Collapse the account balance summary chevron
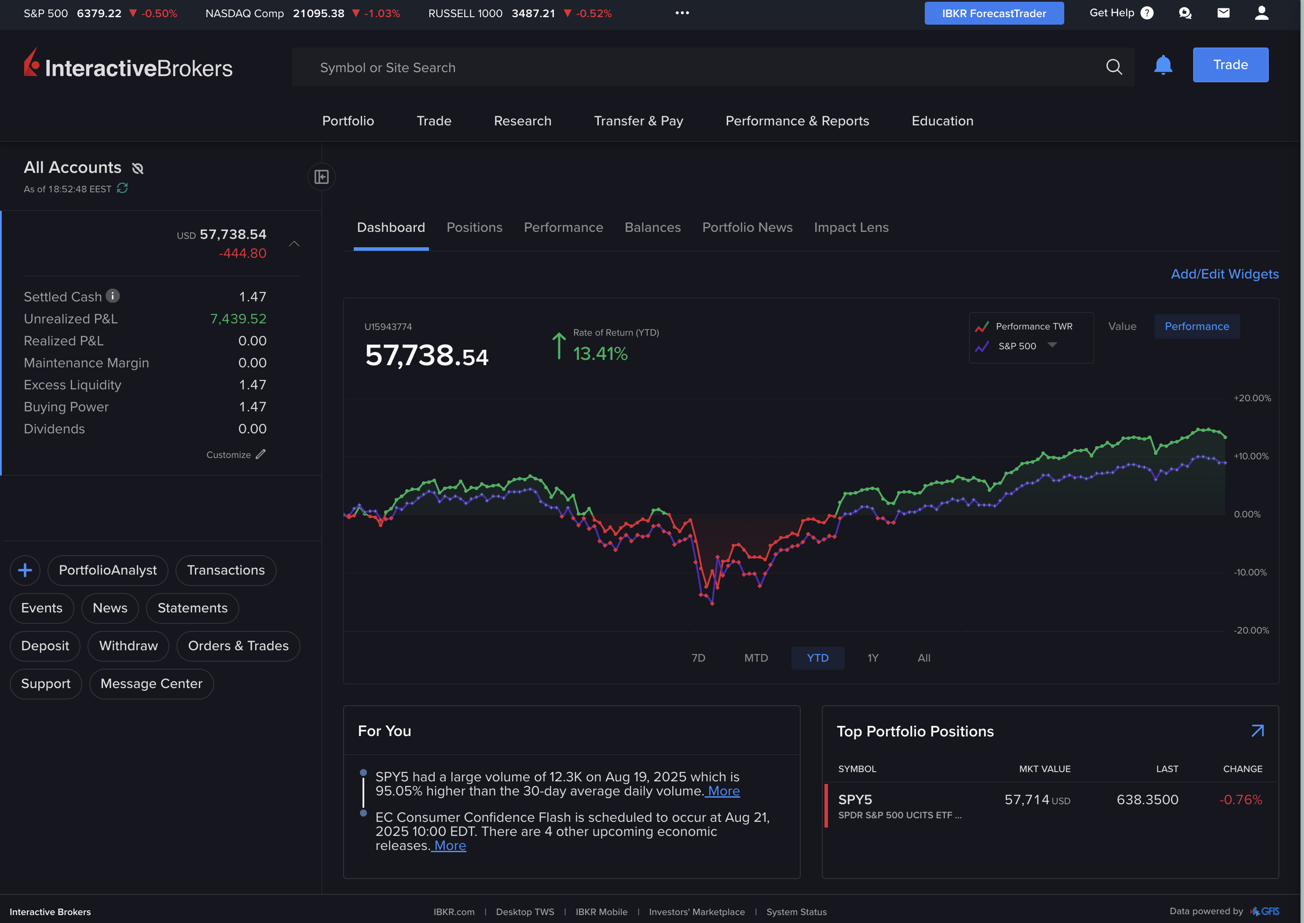This screenshot has width=1304, height=923. tap(294, 244)
